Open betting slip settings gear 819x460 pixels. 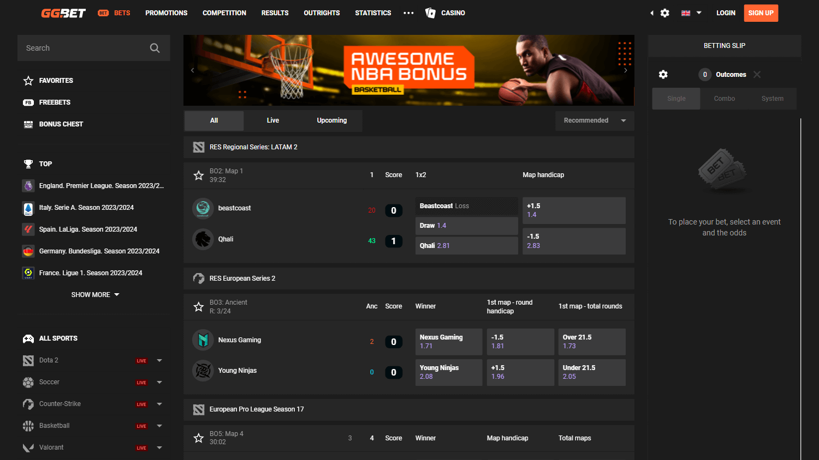663,75
